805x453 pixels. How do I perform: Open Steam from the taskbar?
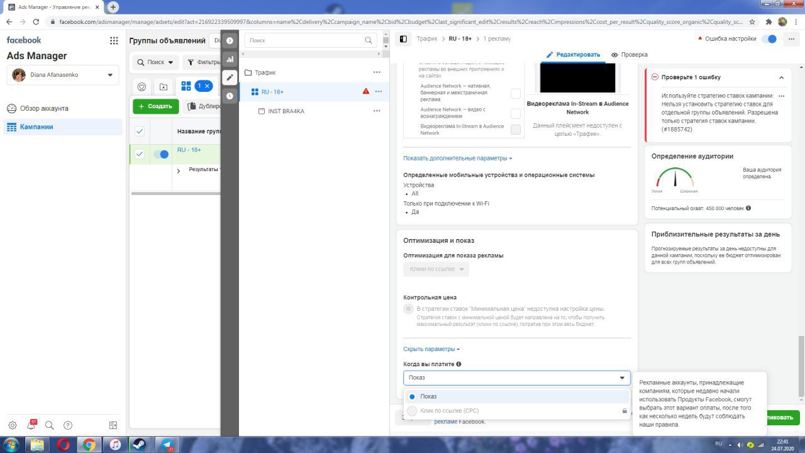click(140, 444)
